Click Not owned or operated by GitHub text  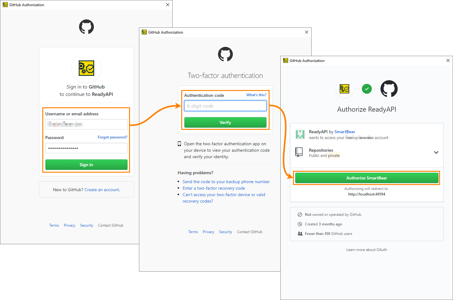pyautogui.click(x=333, y=215)
